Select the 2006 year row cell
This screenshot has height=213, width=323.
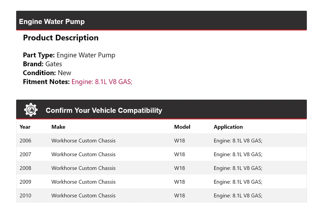pos(25,141)
